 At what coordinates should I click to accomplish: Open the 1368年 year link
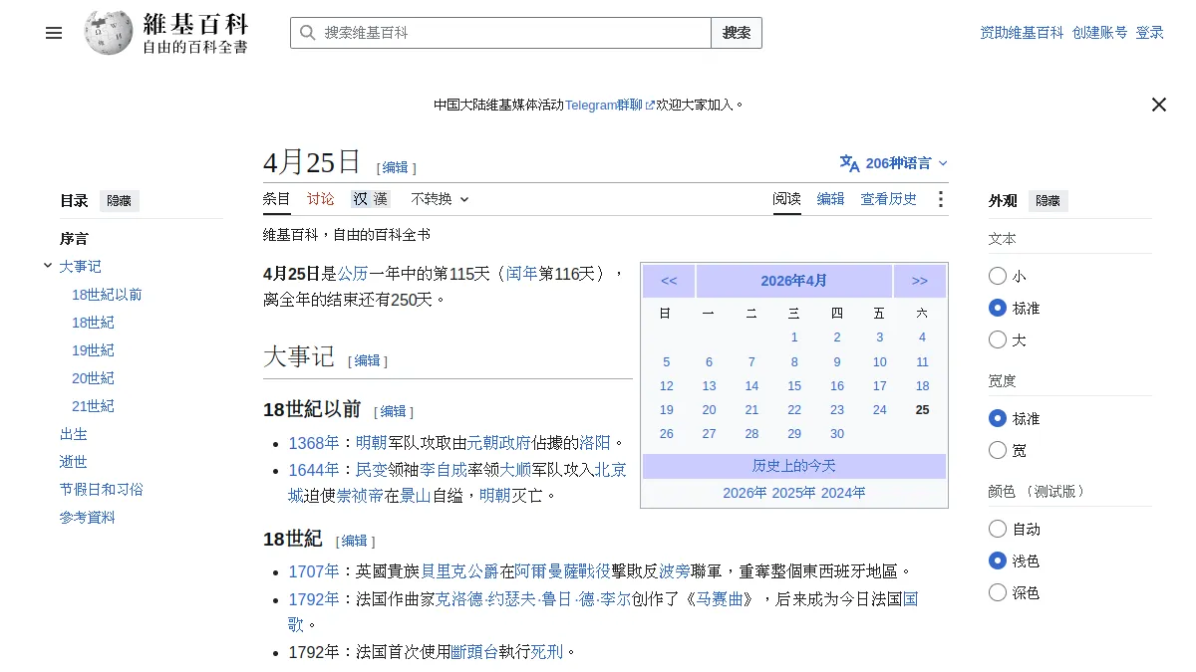[x=314, y=443]
